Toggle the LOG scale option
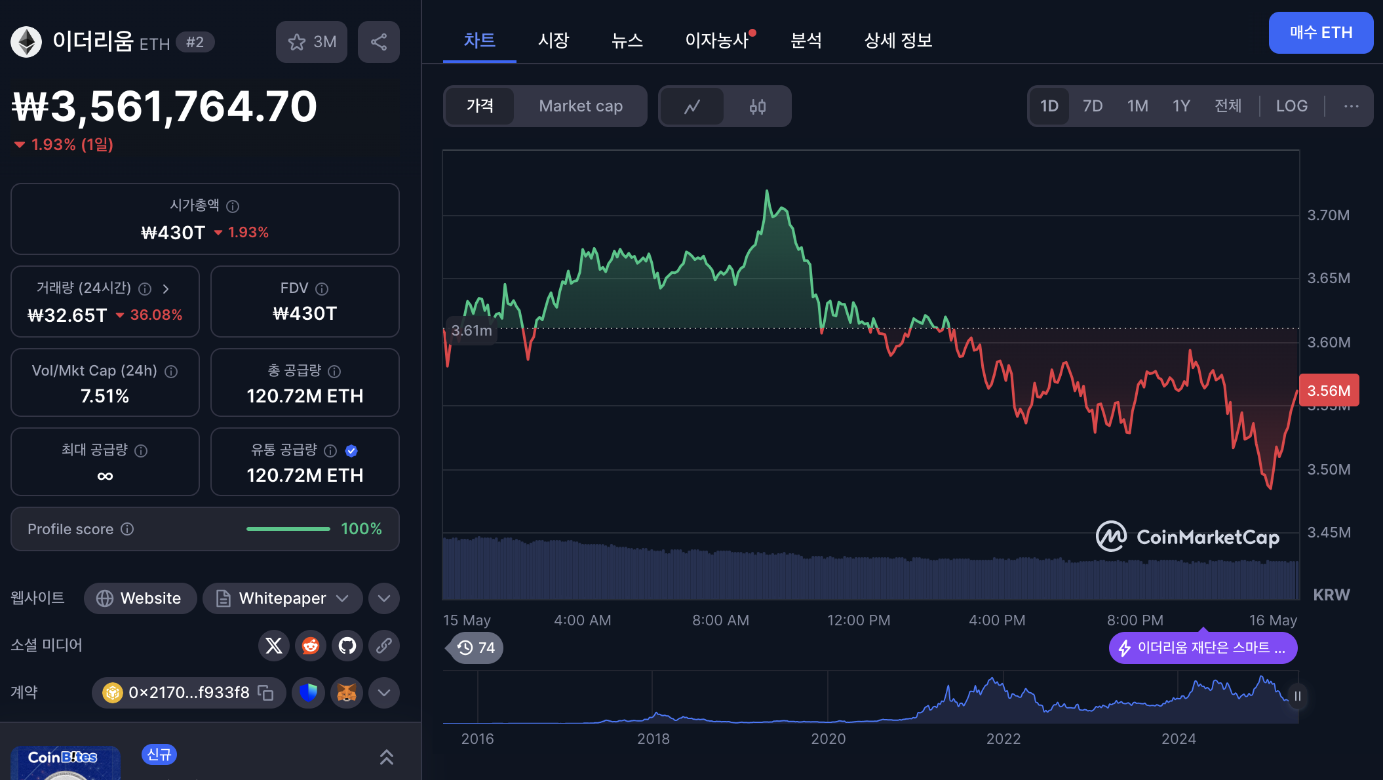This screenshot has height=780, width=1383. pos(1291,106)
